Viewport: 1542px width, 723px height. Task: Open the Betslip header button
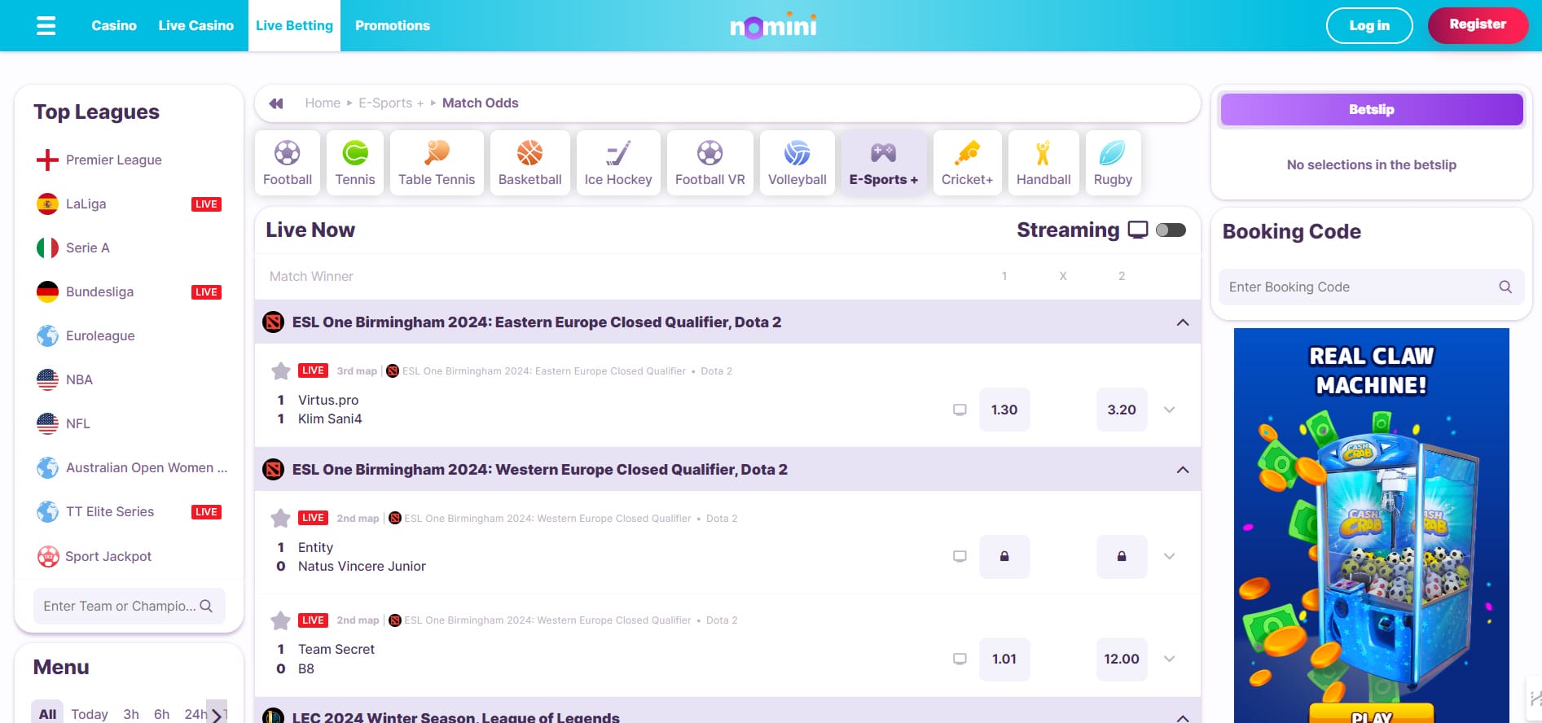1371,110
